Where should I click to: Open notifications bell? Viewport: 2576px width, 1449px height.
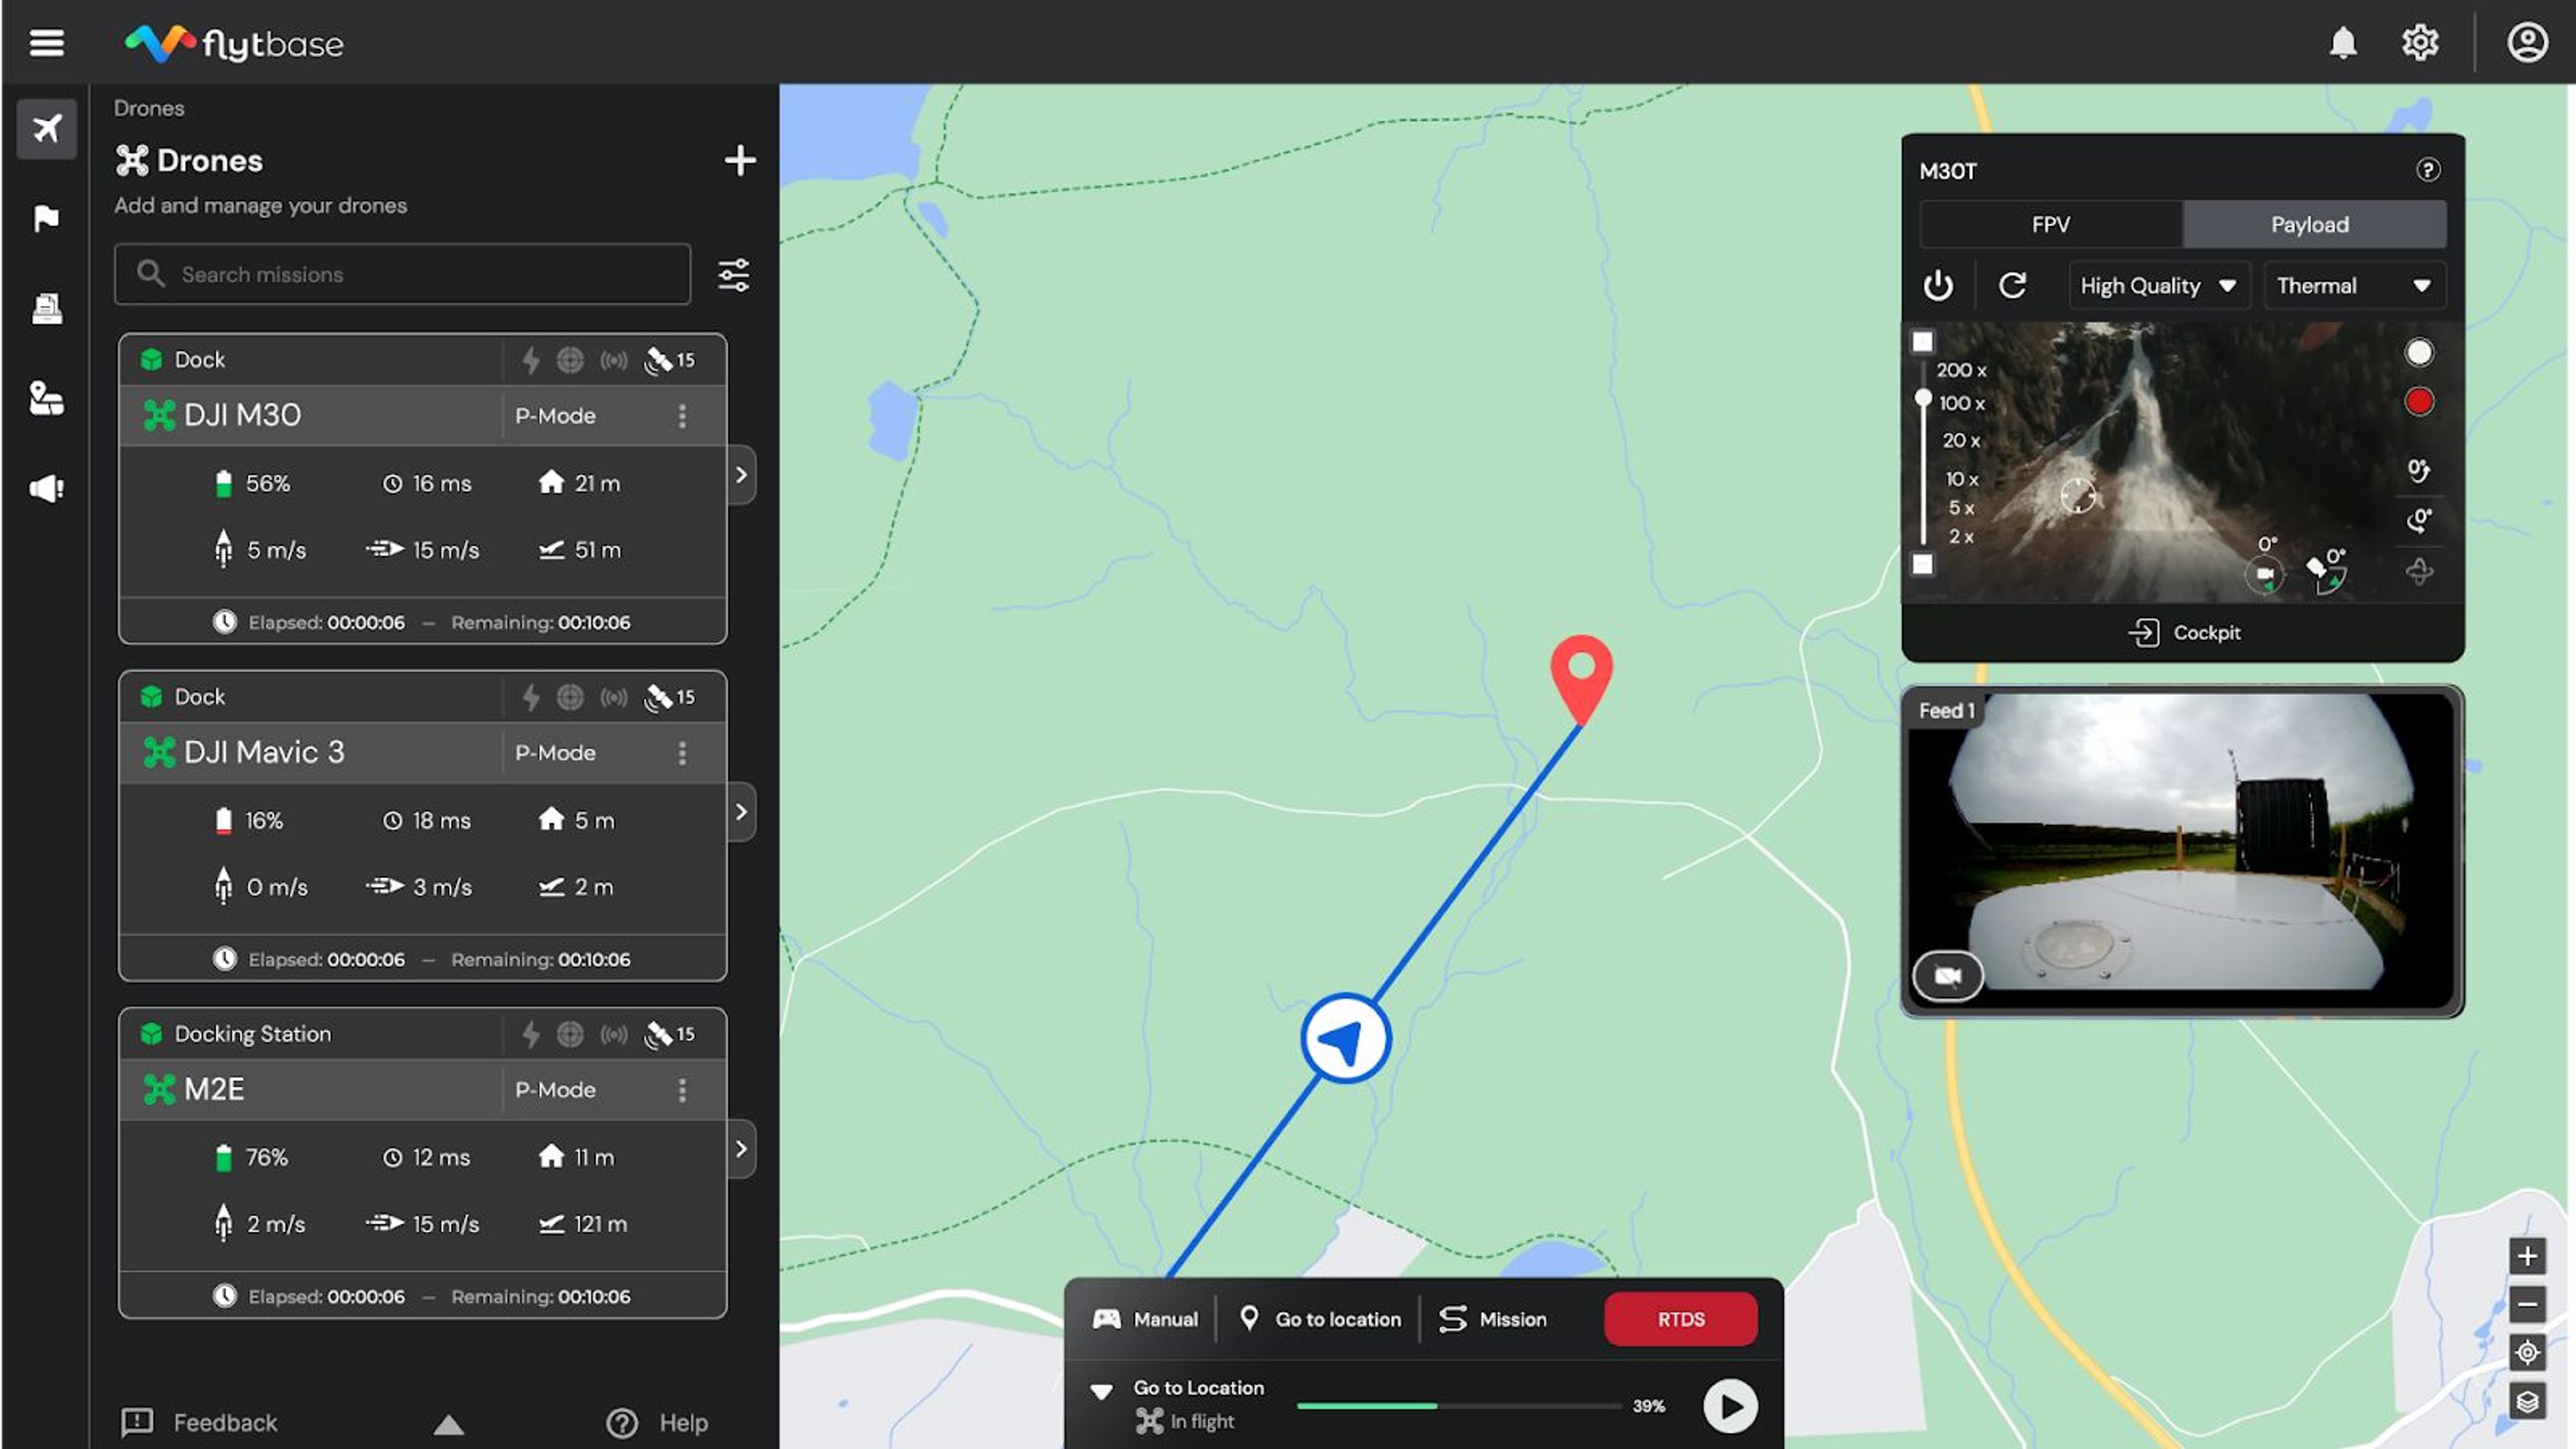2343,42
